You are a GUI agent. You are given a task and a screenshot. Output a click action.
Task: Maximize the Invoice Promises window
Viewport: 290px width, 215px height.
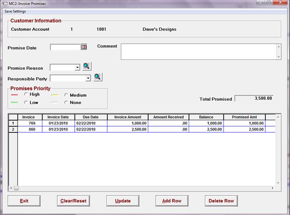tap(269, 2)
